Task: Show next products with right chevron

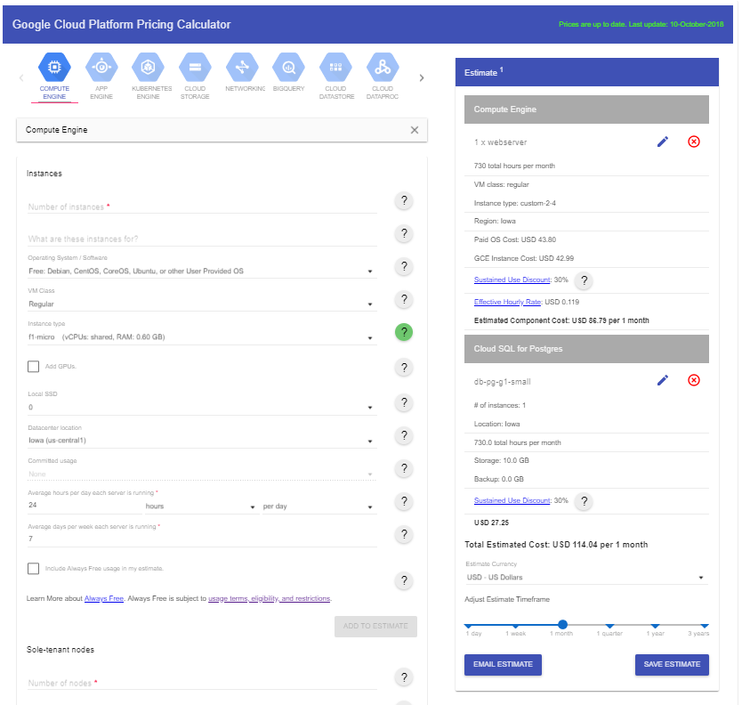Action: (422, 77)
